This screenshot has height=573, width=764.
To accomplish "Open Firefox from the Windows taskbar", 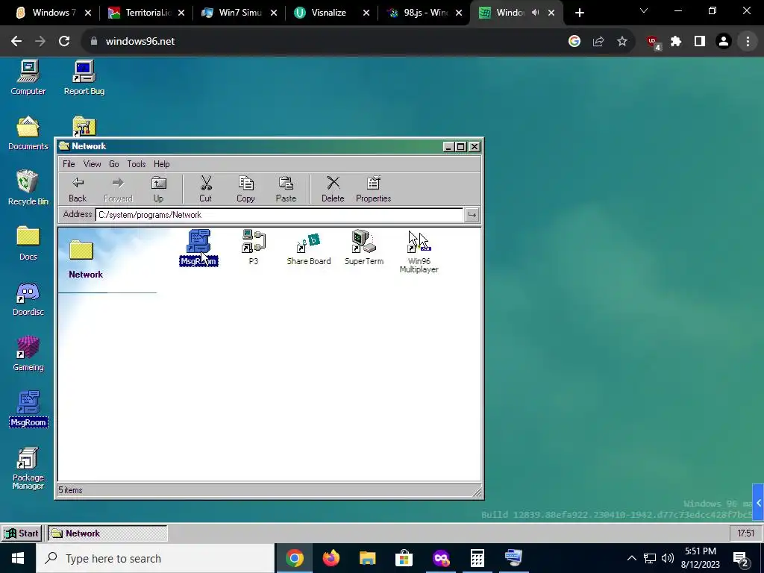I will (331, 558).
